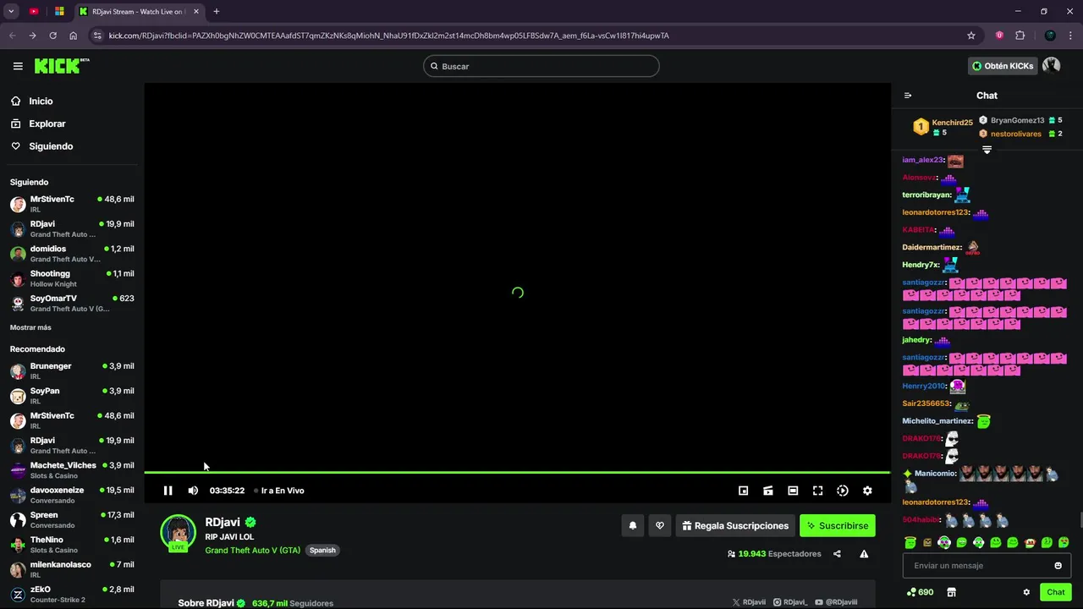This screenshot has width=1083, height=609.
Task: Open Shootingg Hollow Knight channel
Action: pyautogui.click(x=72, y=278)
